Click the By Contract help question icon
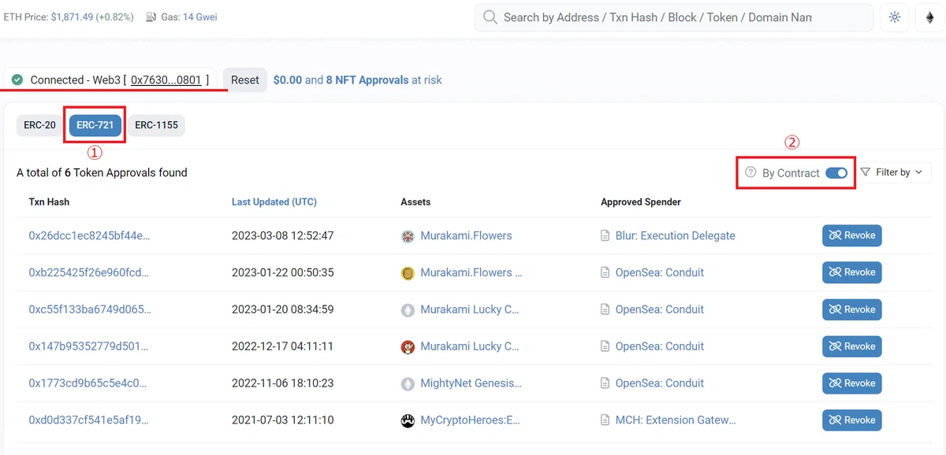The height and width of the screenshot is (455, 946). [750, 172]
